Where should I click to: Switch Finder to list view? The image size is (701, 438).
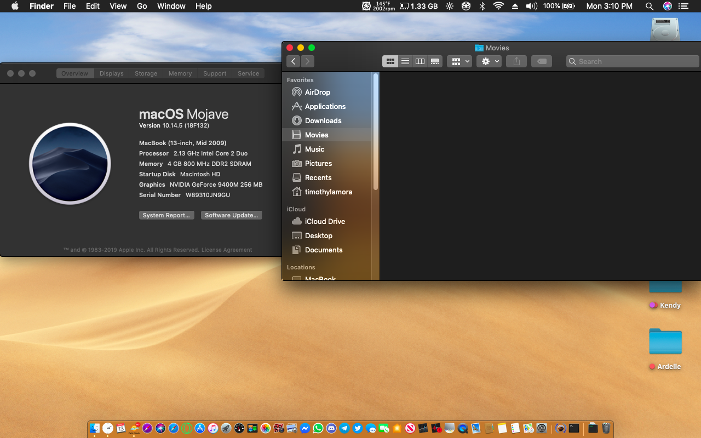coord(405,61)
